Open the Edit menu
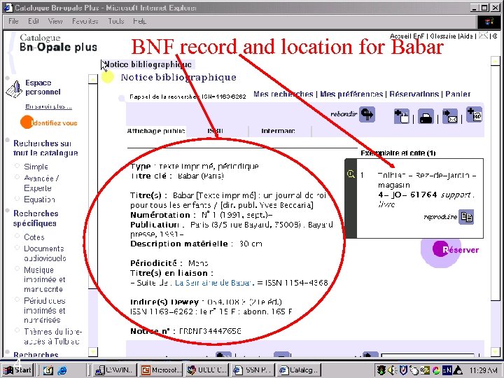 34,21
